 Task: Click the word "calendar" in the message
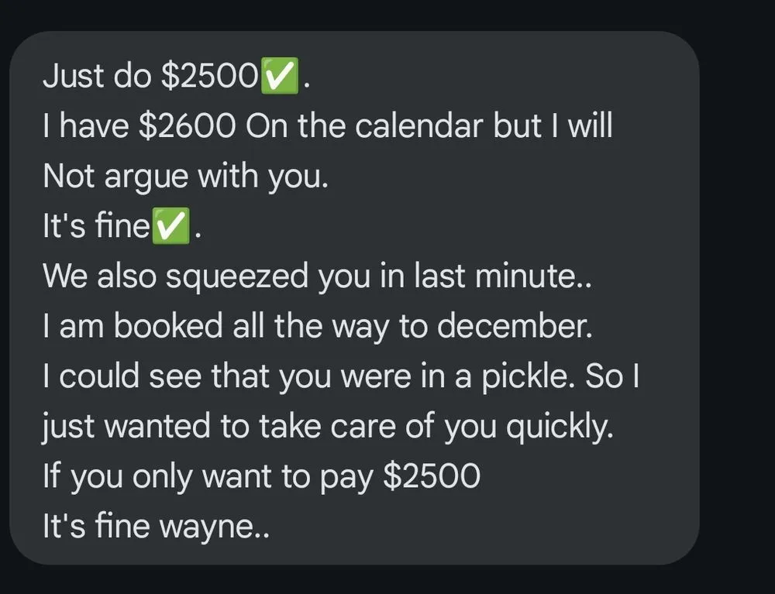419,126
